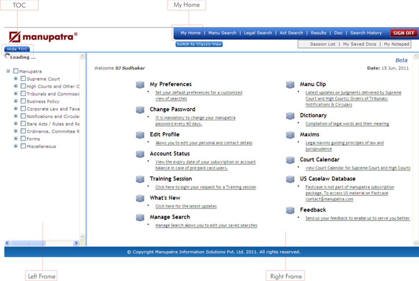Image resolution: width=419 pixels, height=281 pixels.
Task: Expand the Corporate Law tree node
Action: pos(16,109)
